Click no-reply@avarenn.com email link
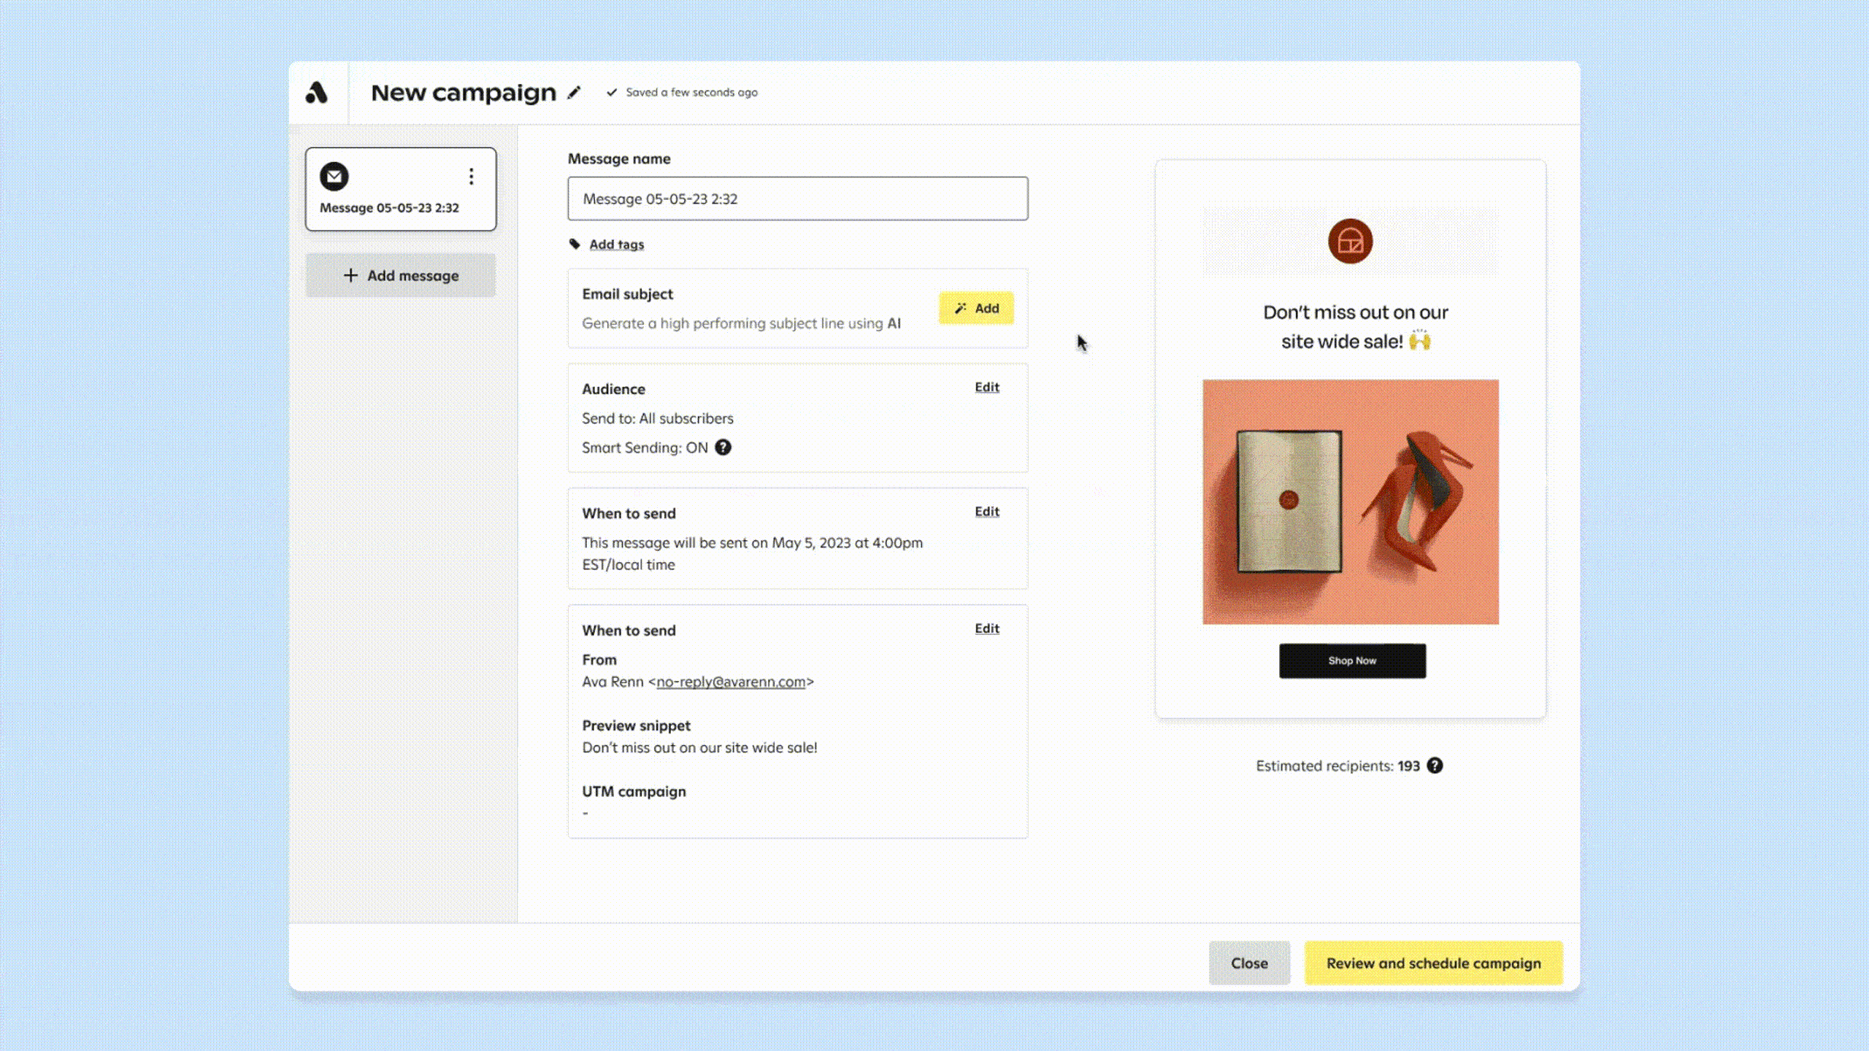The height and width of the screenshot is (1051, 1869). click(x=730, y=682)
